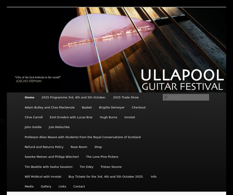Open Professor Allan Neave with Students link
The image size is (233, 195).
point(83,137)
